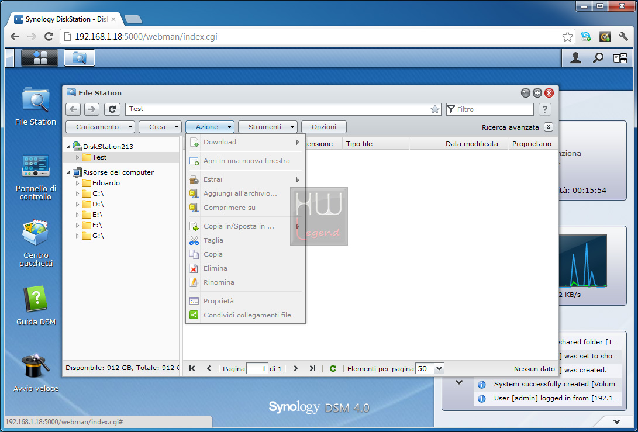
Task: Open Elementi per pagina dropdown arrow
Action: pyautogui.click(x=439, y=368)
